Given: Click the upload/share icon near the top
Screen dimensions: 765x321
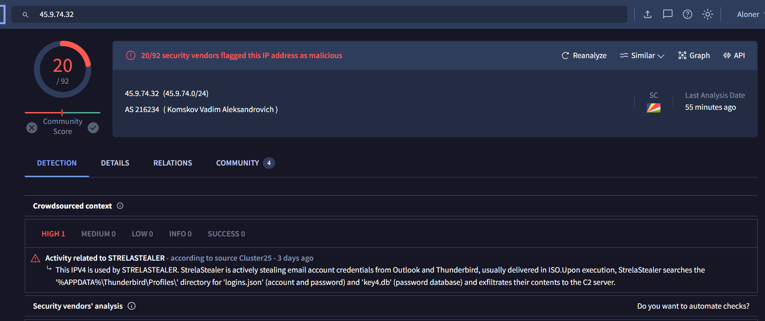Looking at the screenshot, I should click(647, 14).
